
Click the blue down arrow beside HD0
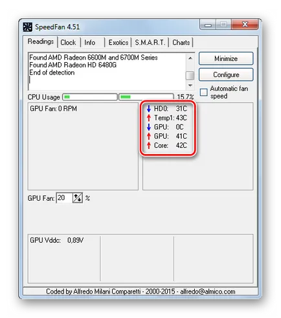[149, 108]
